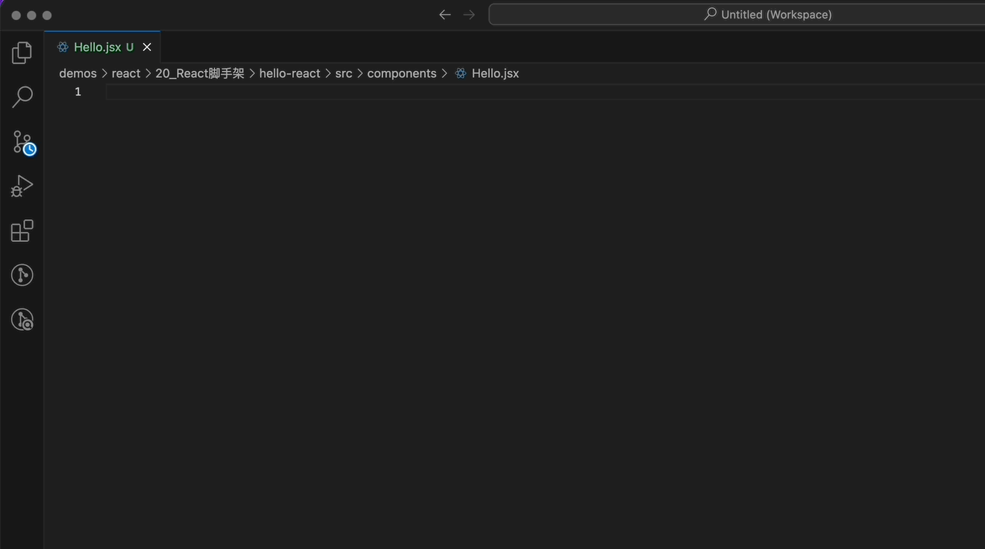Click line number 1 in the editor gutter
The width and height of the screenshot is (985, 549).
point(77,91)
